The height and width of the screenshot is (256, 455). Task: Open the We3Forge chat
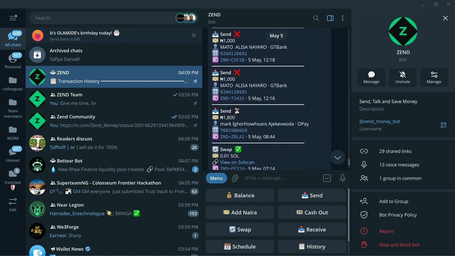[114, 231]
